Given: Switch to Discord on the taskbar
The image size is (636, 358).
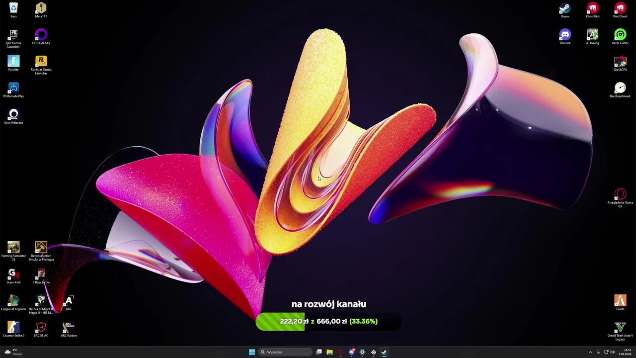Looking at the screenshot, I should tap(352, 352).
